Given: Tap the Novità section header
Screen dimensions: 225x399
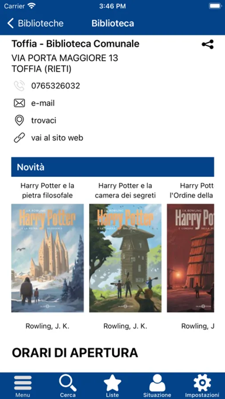Looking at the screenshot, I should [x=113, y=167].
